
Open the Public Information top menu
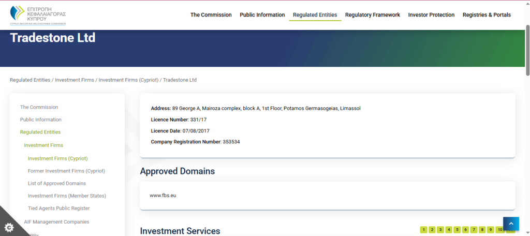262,15
